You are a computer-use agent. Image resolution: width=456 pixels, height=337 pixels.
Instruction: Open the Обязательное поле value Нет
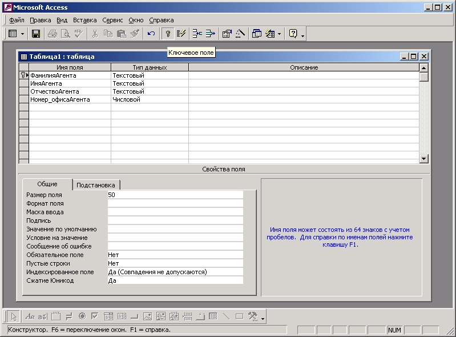pos(175,255)
